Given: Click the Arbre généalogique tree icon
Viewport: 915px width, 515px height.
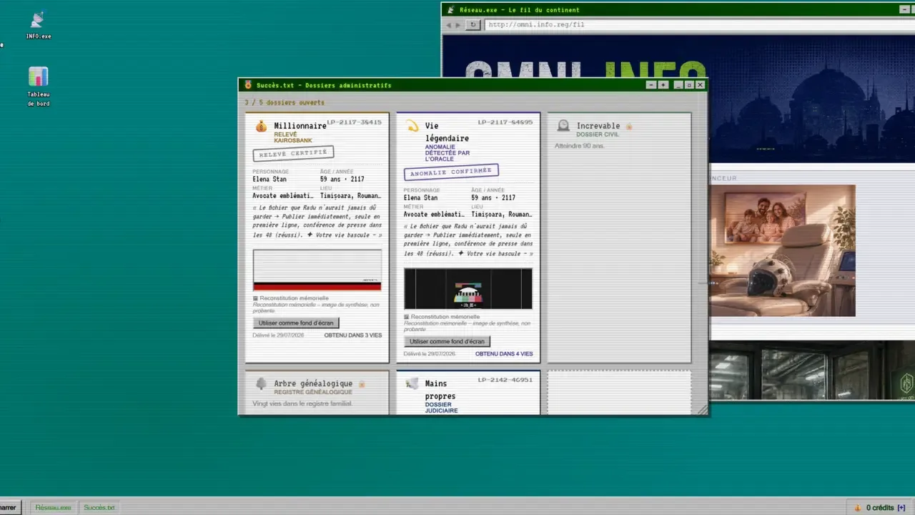Looking at the screenshot, I should [x=261, y=384].
